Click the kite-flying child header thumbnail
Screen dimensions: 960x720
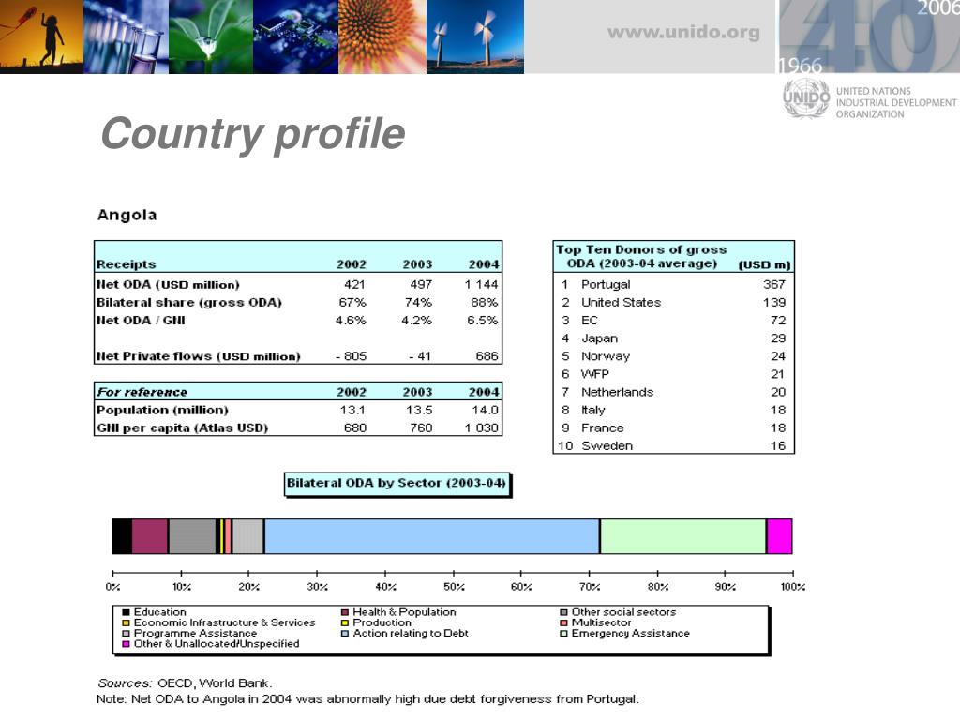[41, 37]
